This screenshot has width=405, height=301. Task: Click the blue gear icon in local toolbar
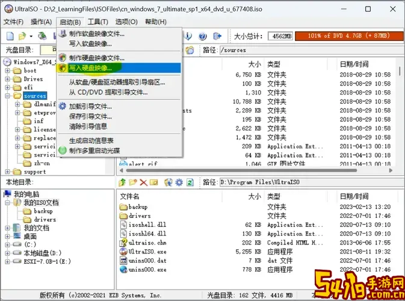coord(179,182)
